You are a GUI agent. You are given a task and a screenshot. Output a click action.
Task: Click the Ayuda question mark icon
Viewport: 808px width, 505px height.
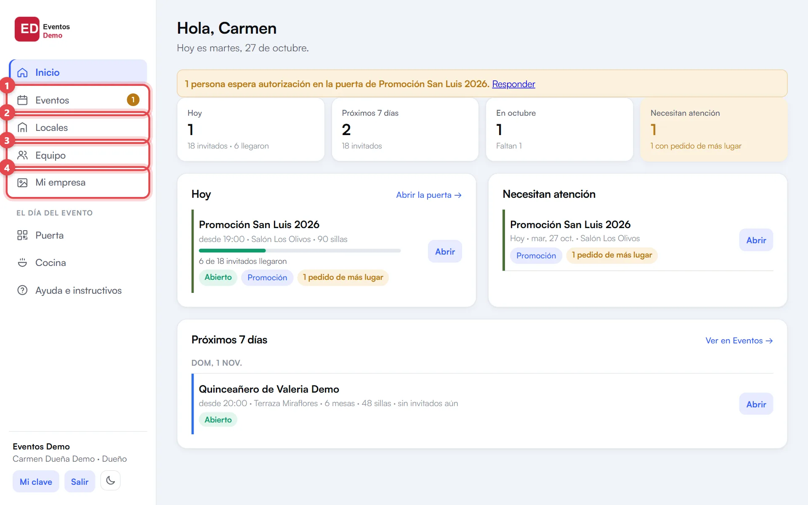tap(22, 290)
